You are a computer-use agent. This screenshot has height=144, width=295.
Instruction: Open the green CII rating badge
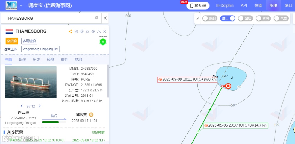tap(103, 42)
